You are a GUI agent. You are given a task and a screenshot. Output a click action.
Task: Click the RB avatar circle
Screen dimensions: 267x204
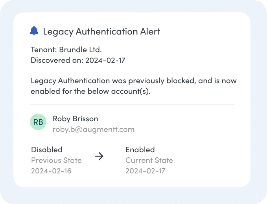[x=38, y=122]
